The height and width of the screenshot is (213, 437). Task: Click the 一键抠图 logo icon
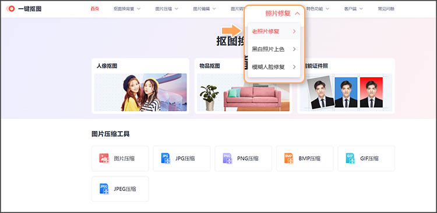tap(11, 9)
